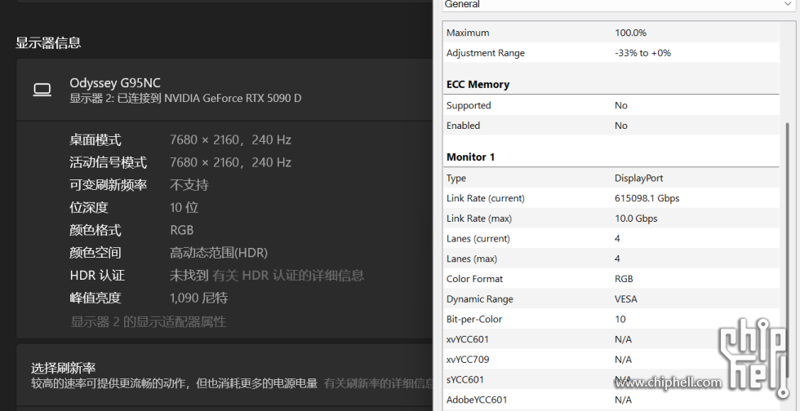
Task: Click the sYCC601 row label
Action: [x=464, y=379]
